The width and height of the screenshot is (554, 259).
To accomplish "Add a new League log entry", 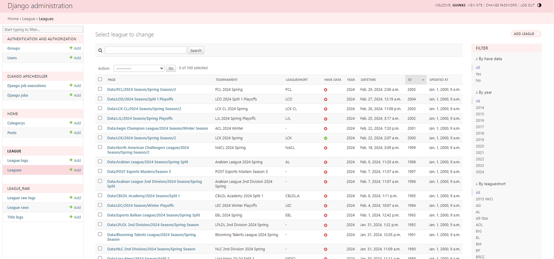I will point(75,161).
